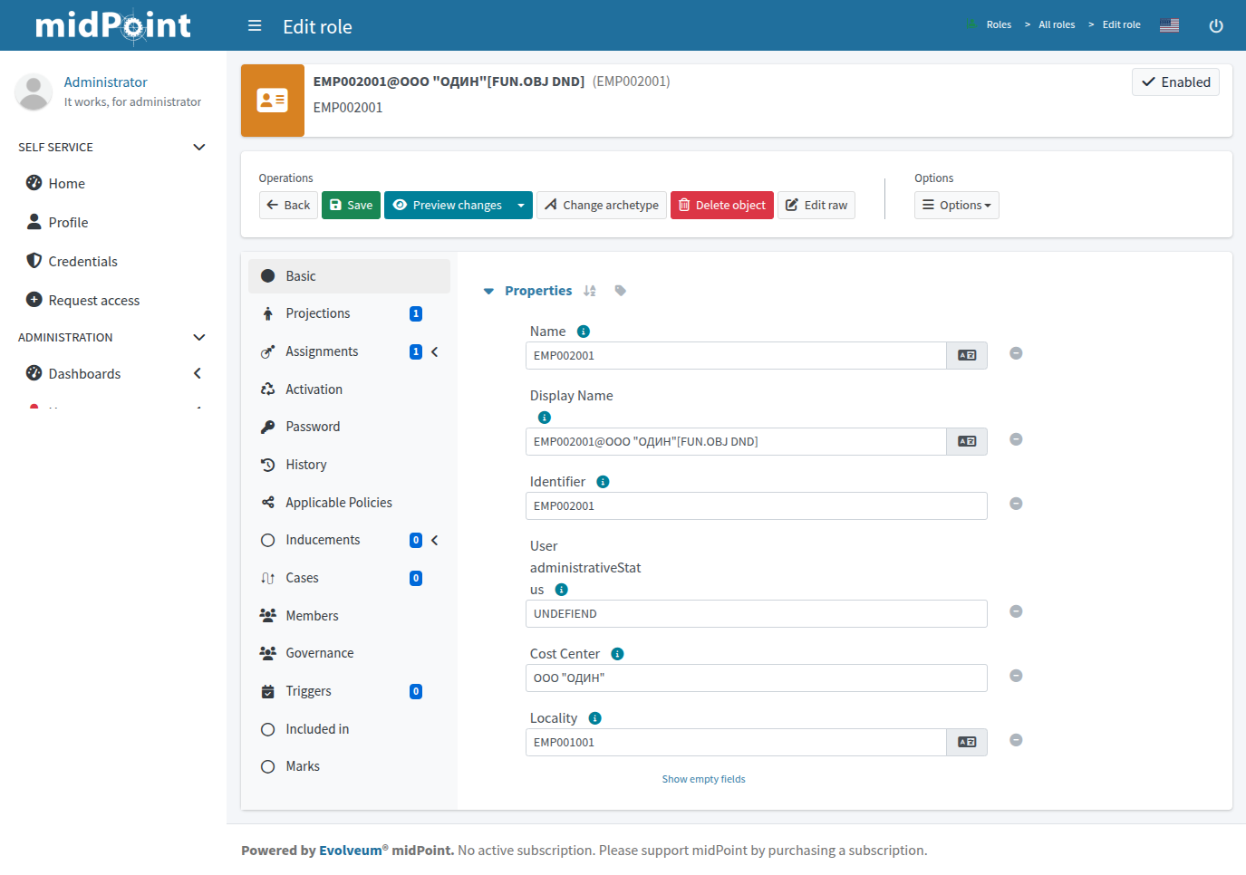1246x875 pixels.
Task: Remove the Display Name value minus icon
Action: (1016, 439)
